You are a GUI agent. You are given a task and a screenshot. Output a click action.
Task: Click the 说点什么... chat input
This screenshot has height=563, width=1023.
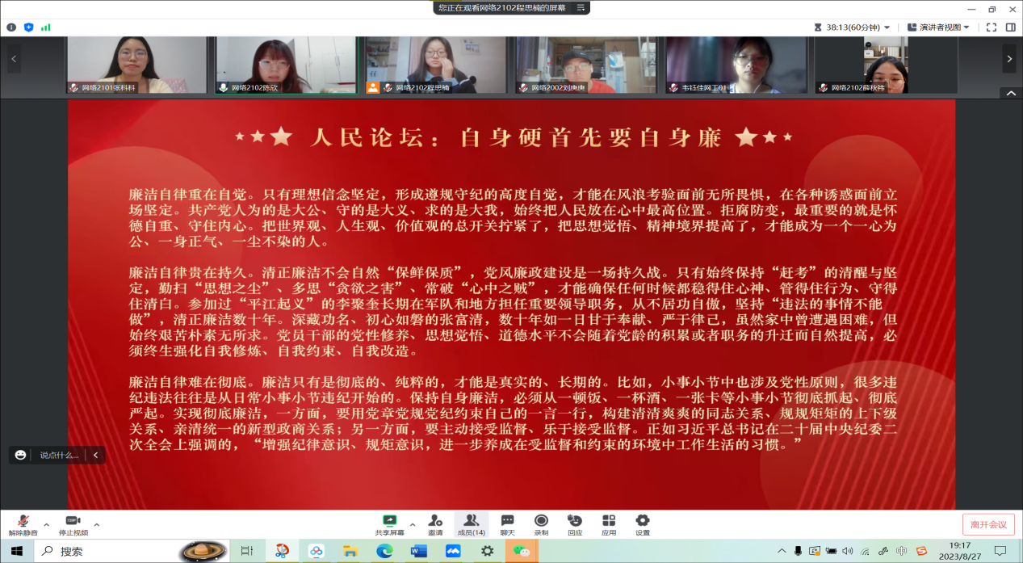(60, 455)
